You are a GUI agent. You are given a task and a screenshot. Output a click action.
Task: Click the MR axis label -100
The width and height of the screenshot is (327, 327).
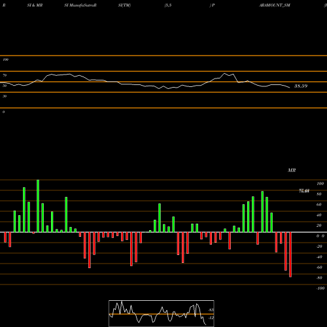320,288
